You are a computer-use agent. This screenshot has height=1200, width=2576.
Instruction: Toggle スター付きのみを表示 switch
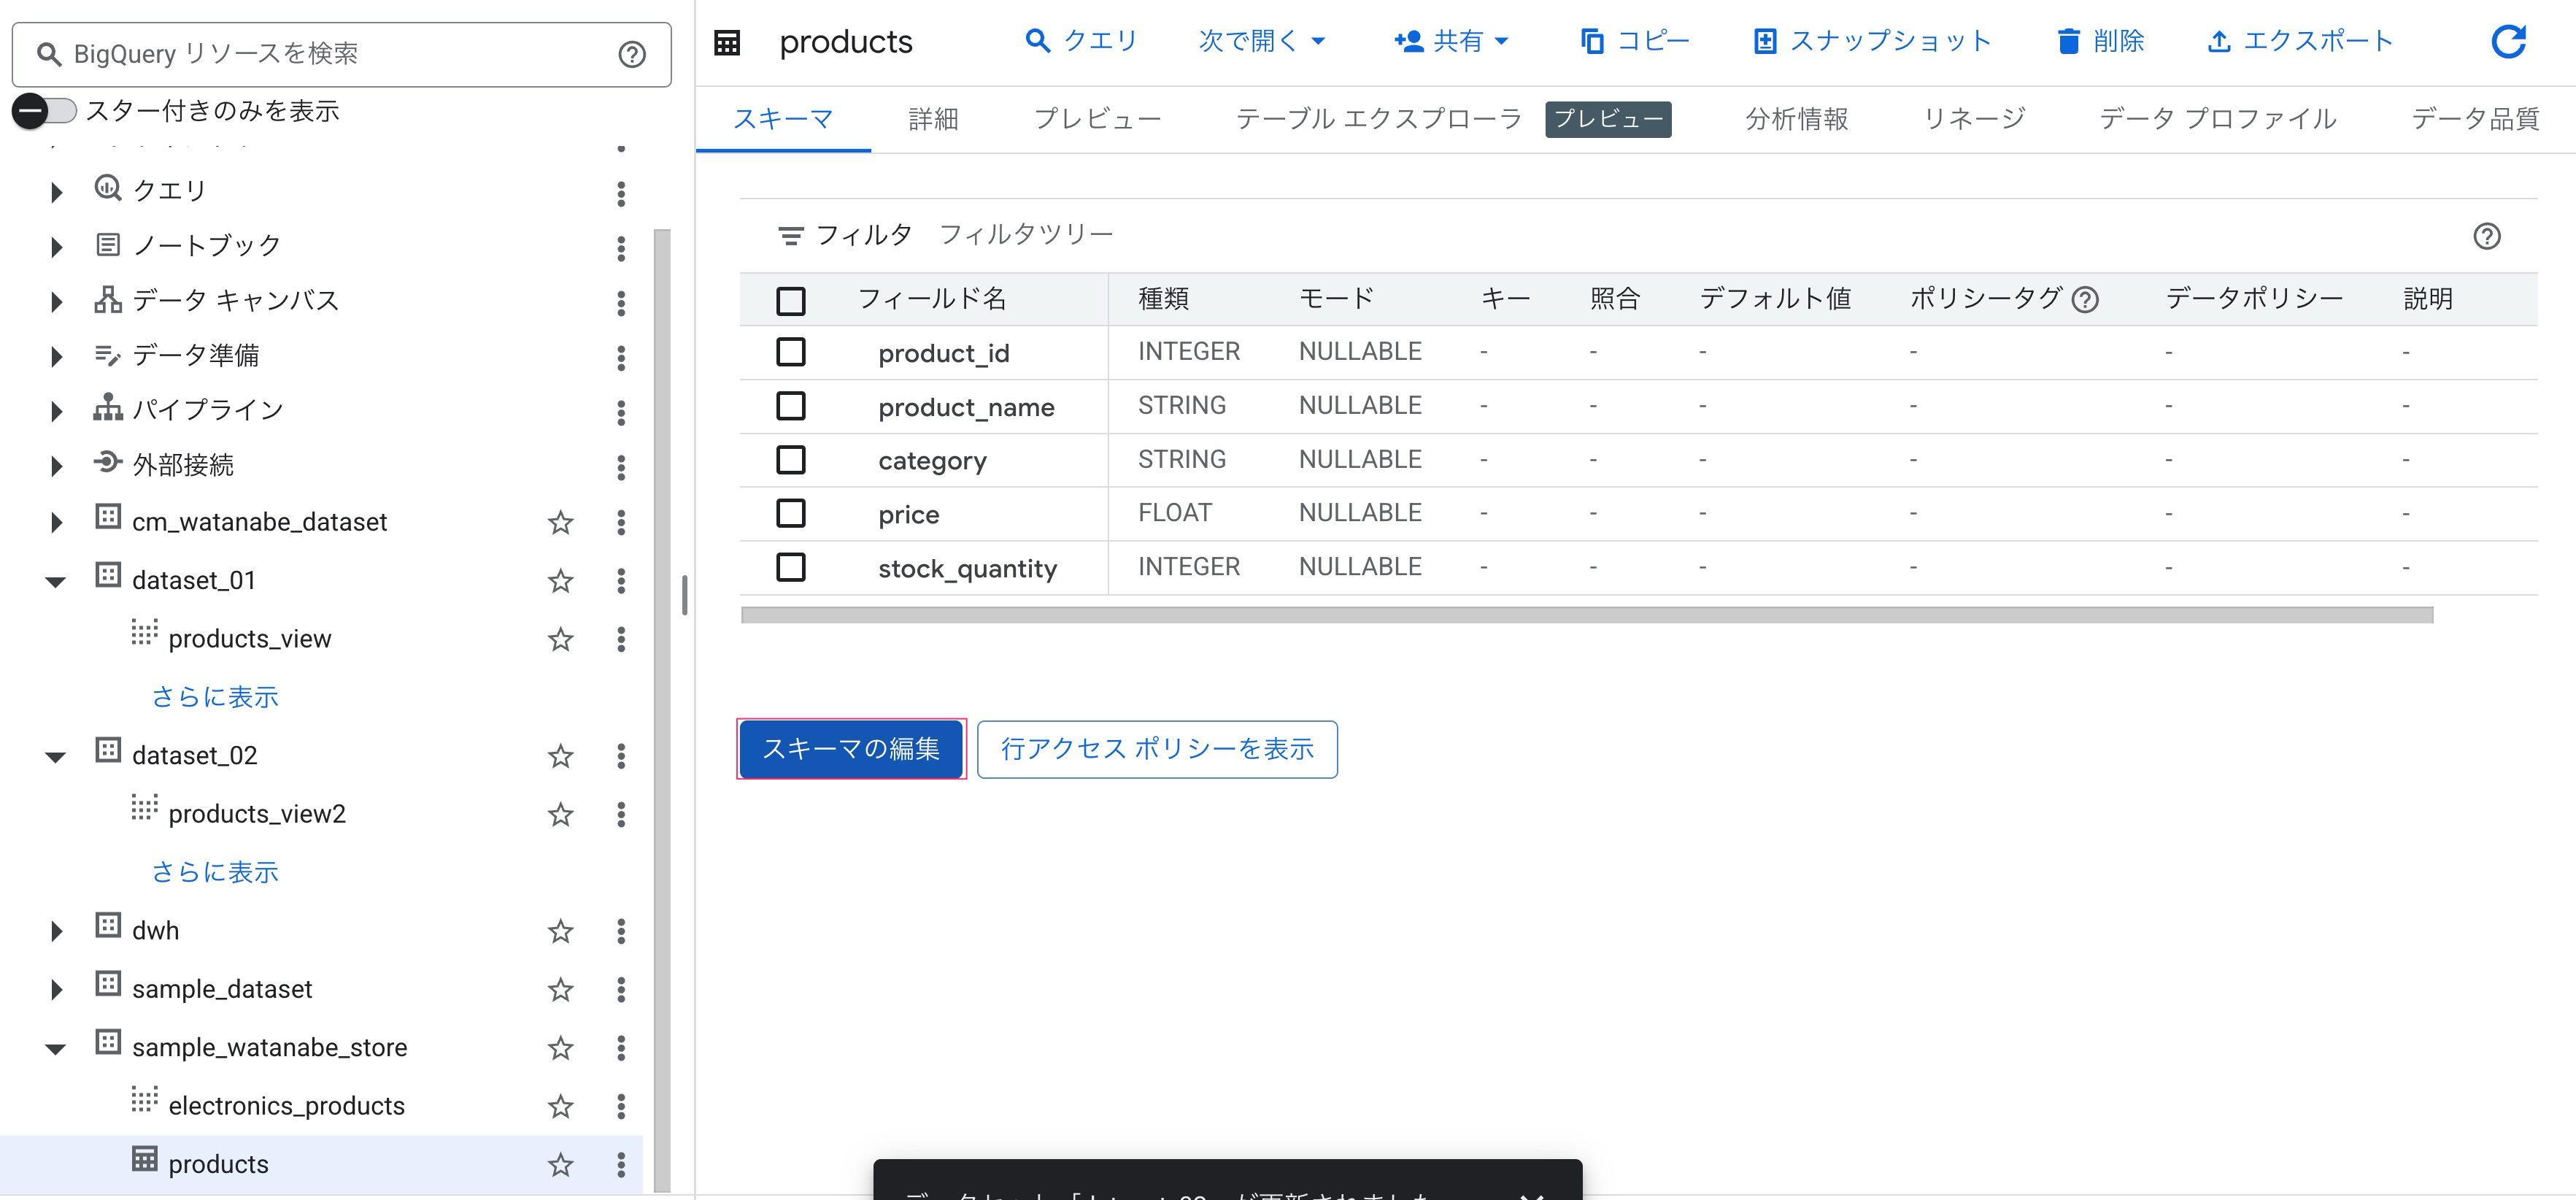coord(45,110)
